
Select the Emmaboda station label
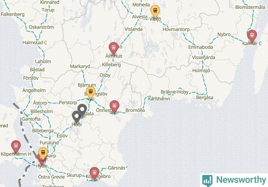point(200,47)
